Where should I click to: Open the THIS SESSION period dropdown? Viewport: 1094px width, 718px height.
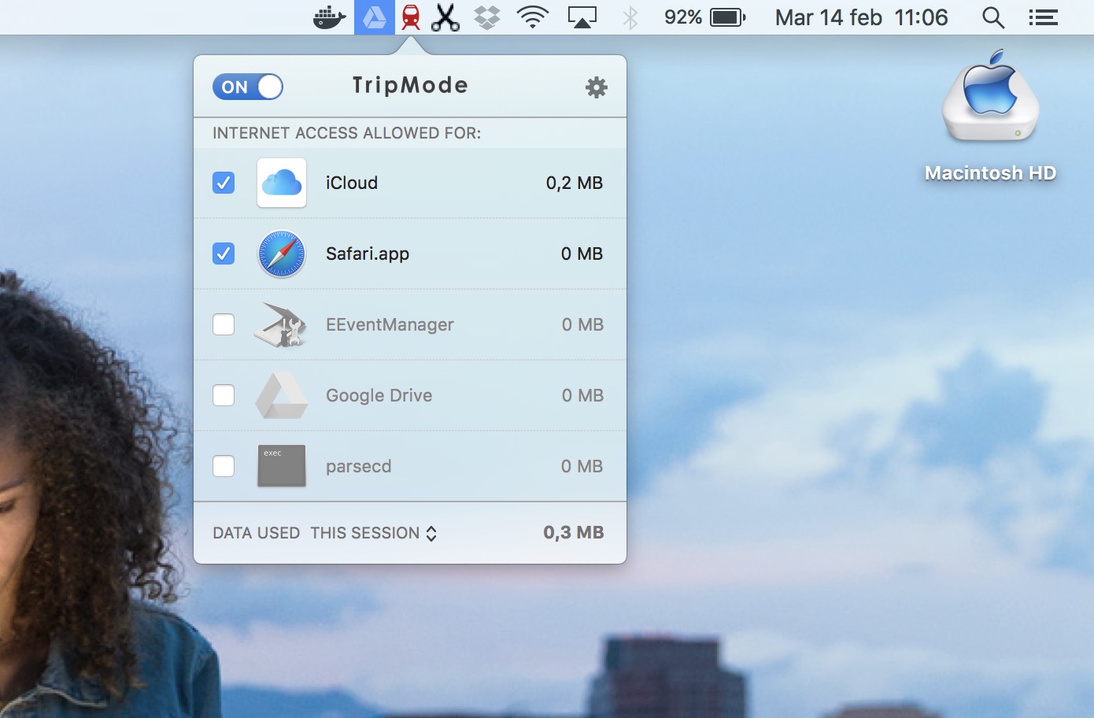pos(374,533)
